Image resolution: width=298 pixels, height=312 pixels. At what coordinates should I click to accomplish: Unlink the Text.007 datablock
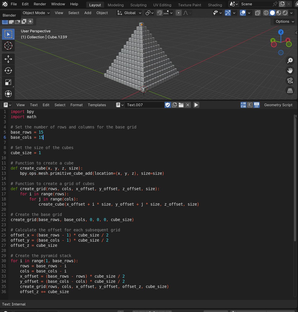(188, 105)
